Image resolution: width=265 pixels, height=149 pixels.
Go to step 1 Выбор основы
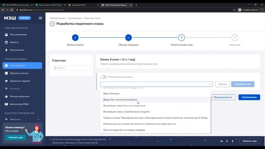(x=75, y=38)
